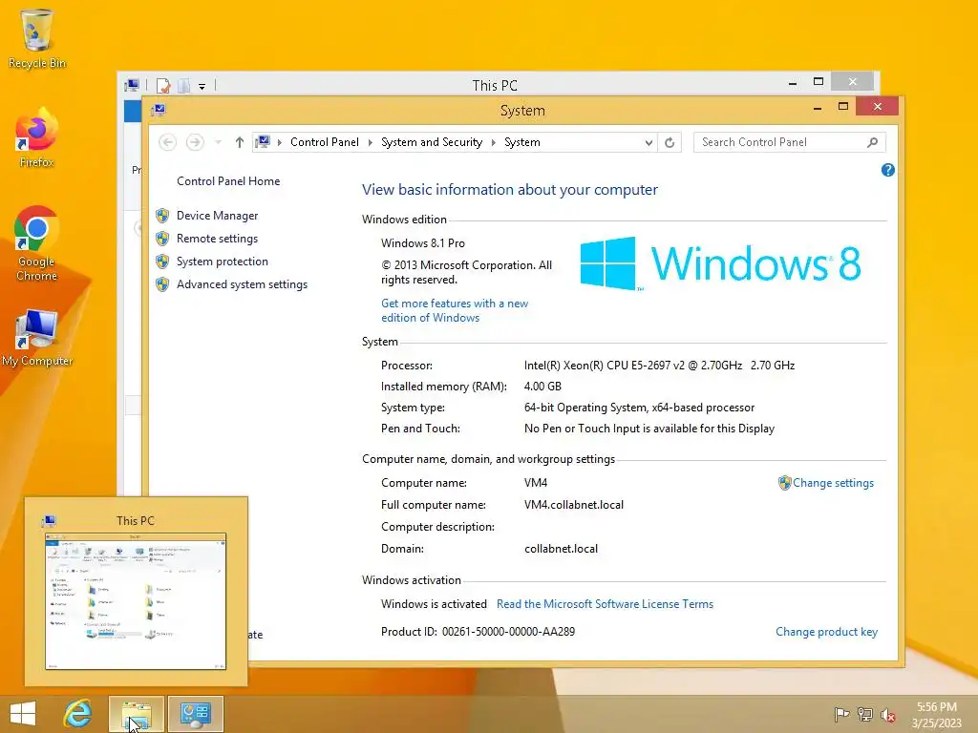
Task: Open System protection link
Action: pos(222,262)
